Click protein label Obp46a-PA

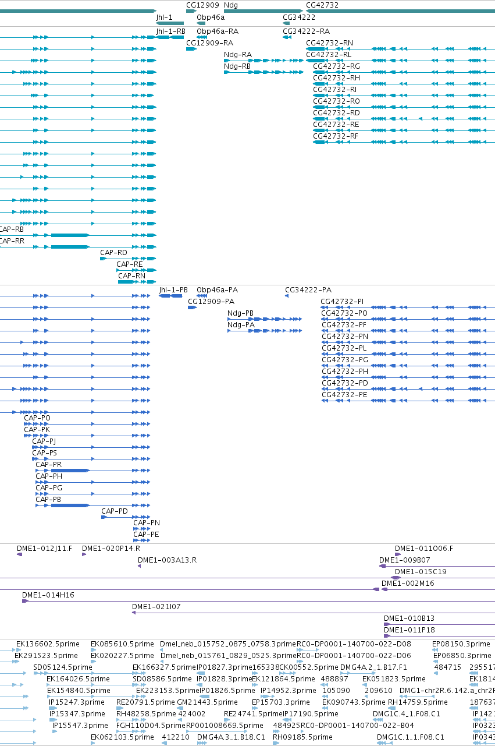coord(217,289)
